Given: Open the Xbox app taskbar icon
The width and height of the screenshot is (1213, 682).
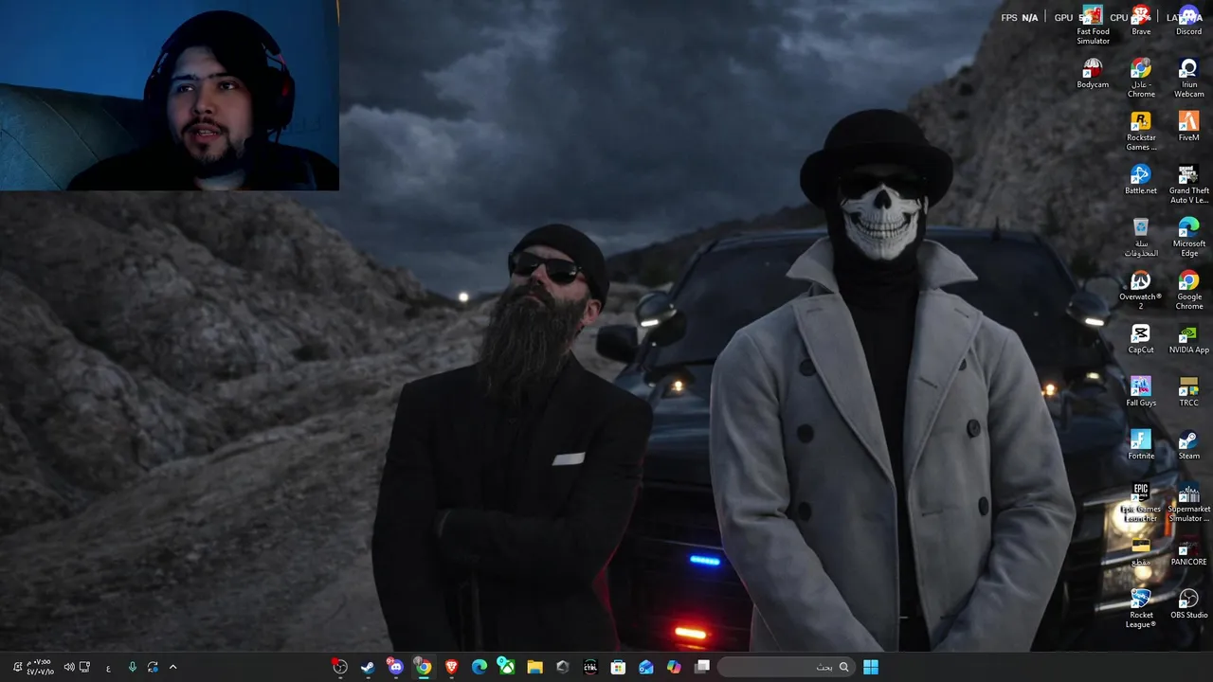Looking at the screenshot, I should pyautogui.click(x=507, y=667).
